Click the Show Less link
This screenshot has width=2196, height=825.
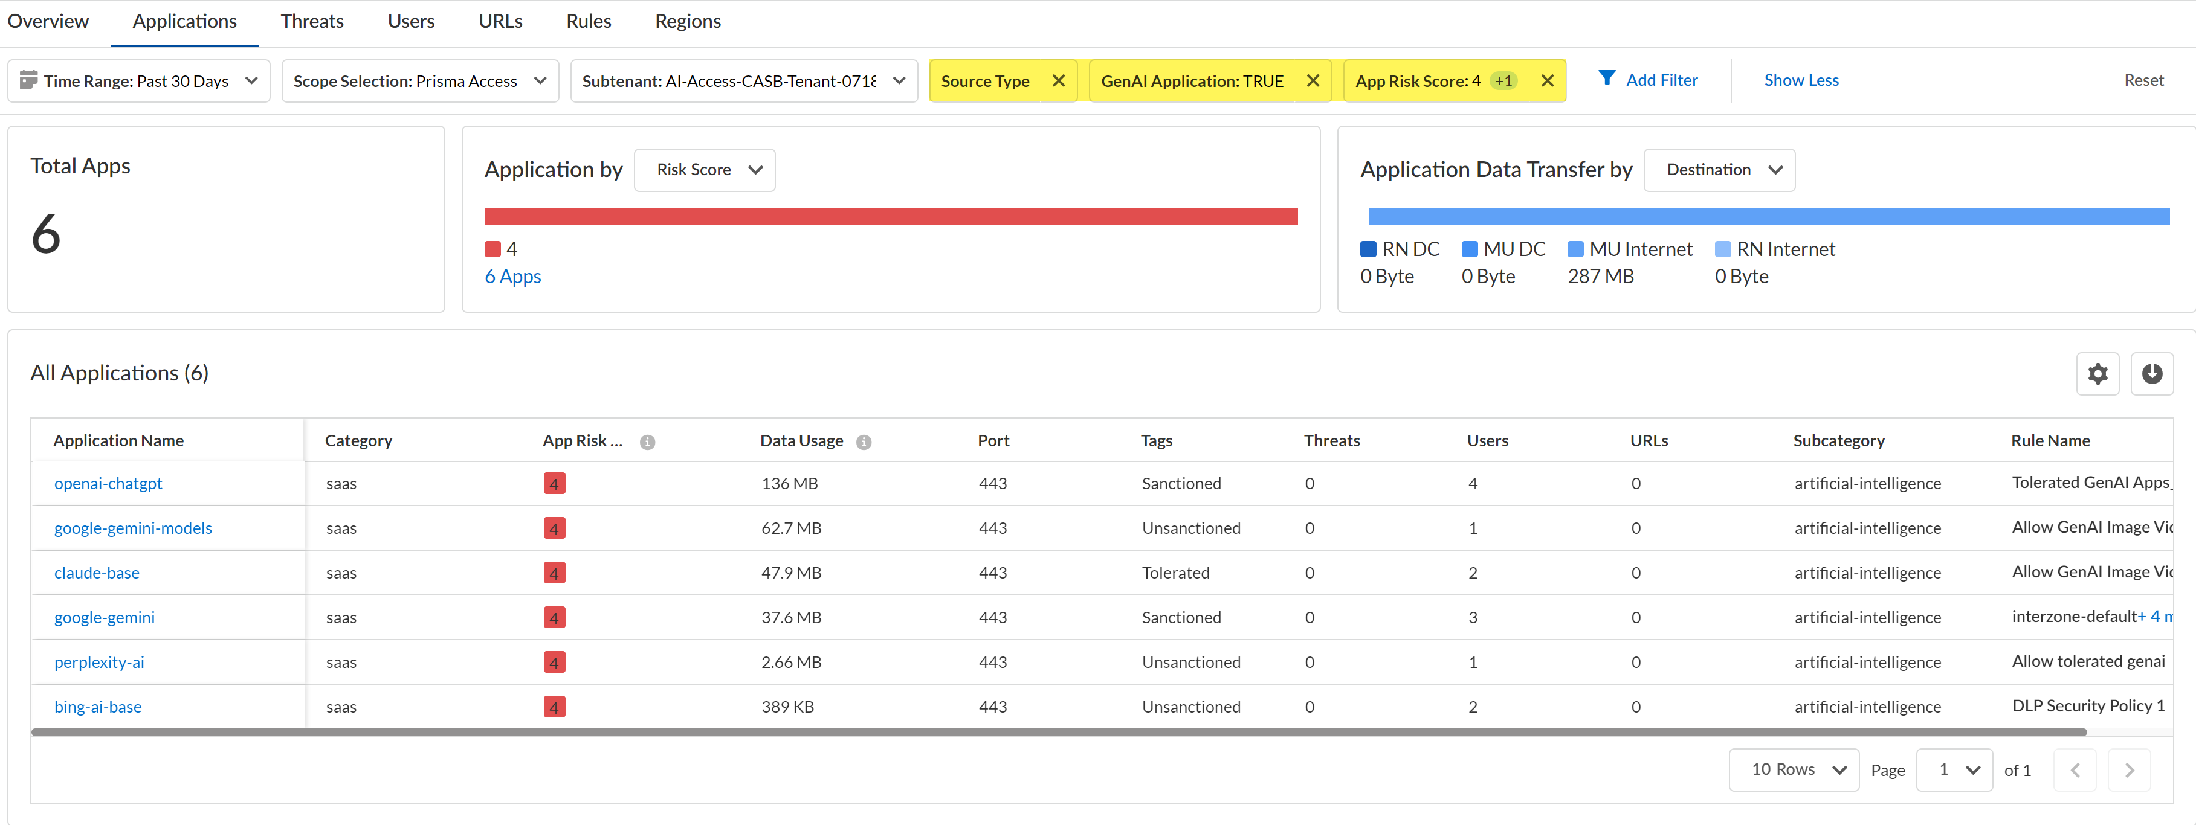1800,80
